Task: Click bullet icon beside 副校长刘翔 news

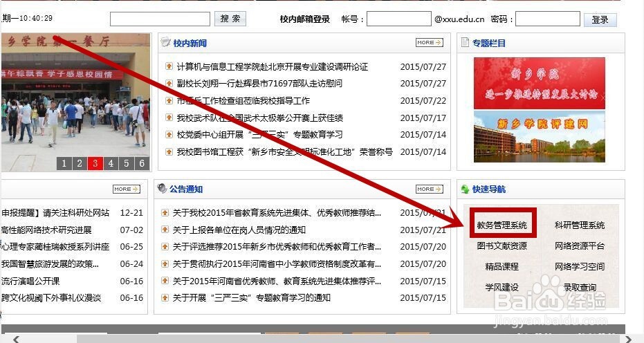Action: 169,84
